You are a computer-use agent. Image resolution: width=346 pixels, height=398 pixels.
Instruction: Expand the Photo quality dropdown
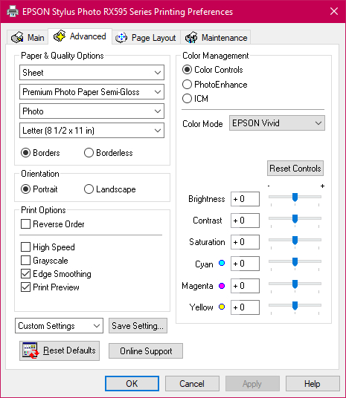pyautogui.click(x=92, y=111)
